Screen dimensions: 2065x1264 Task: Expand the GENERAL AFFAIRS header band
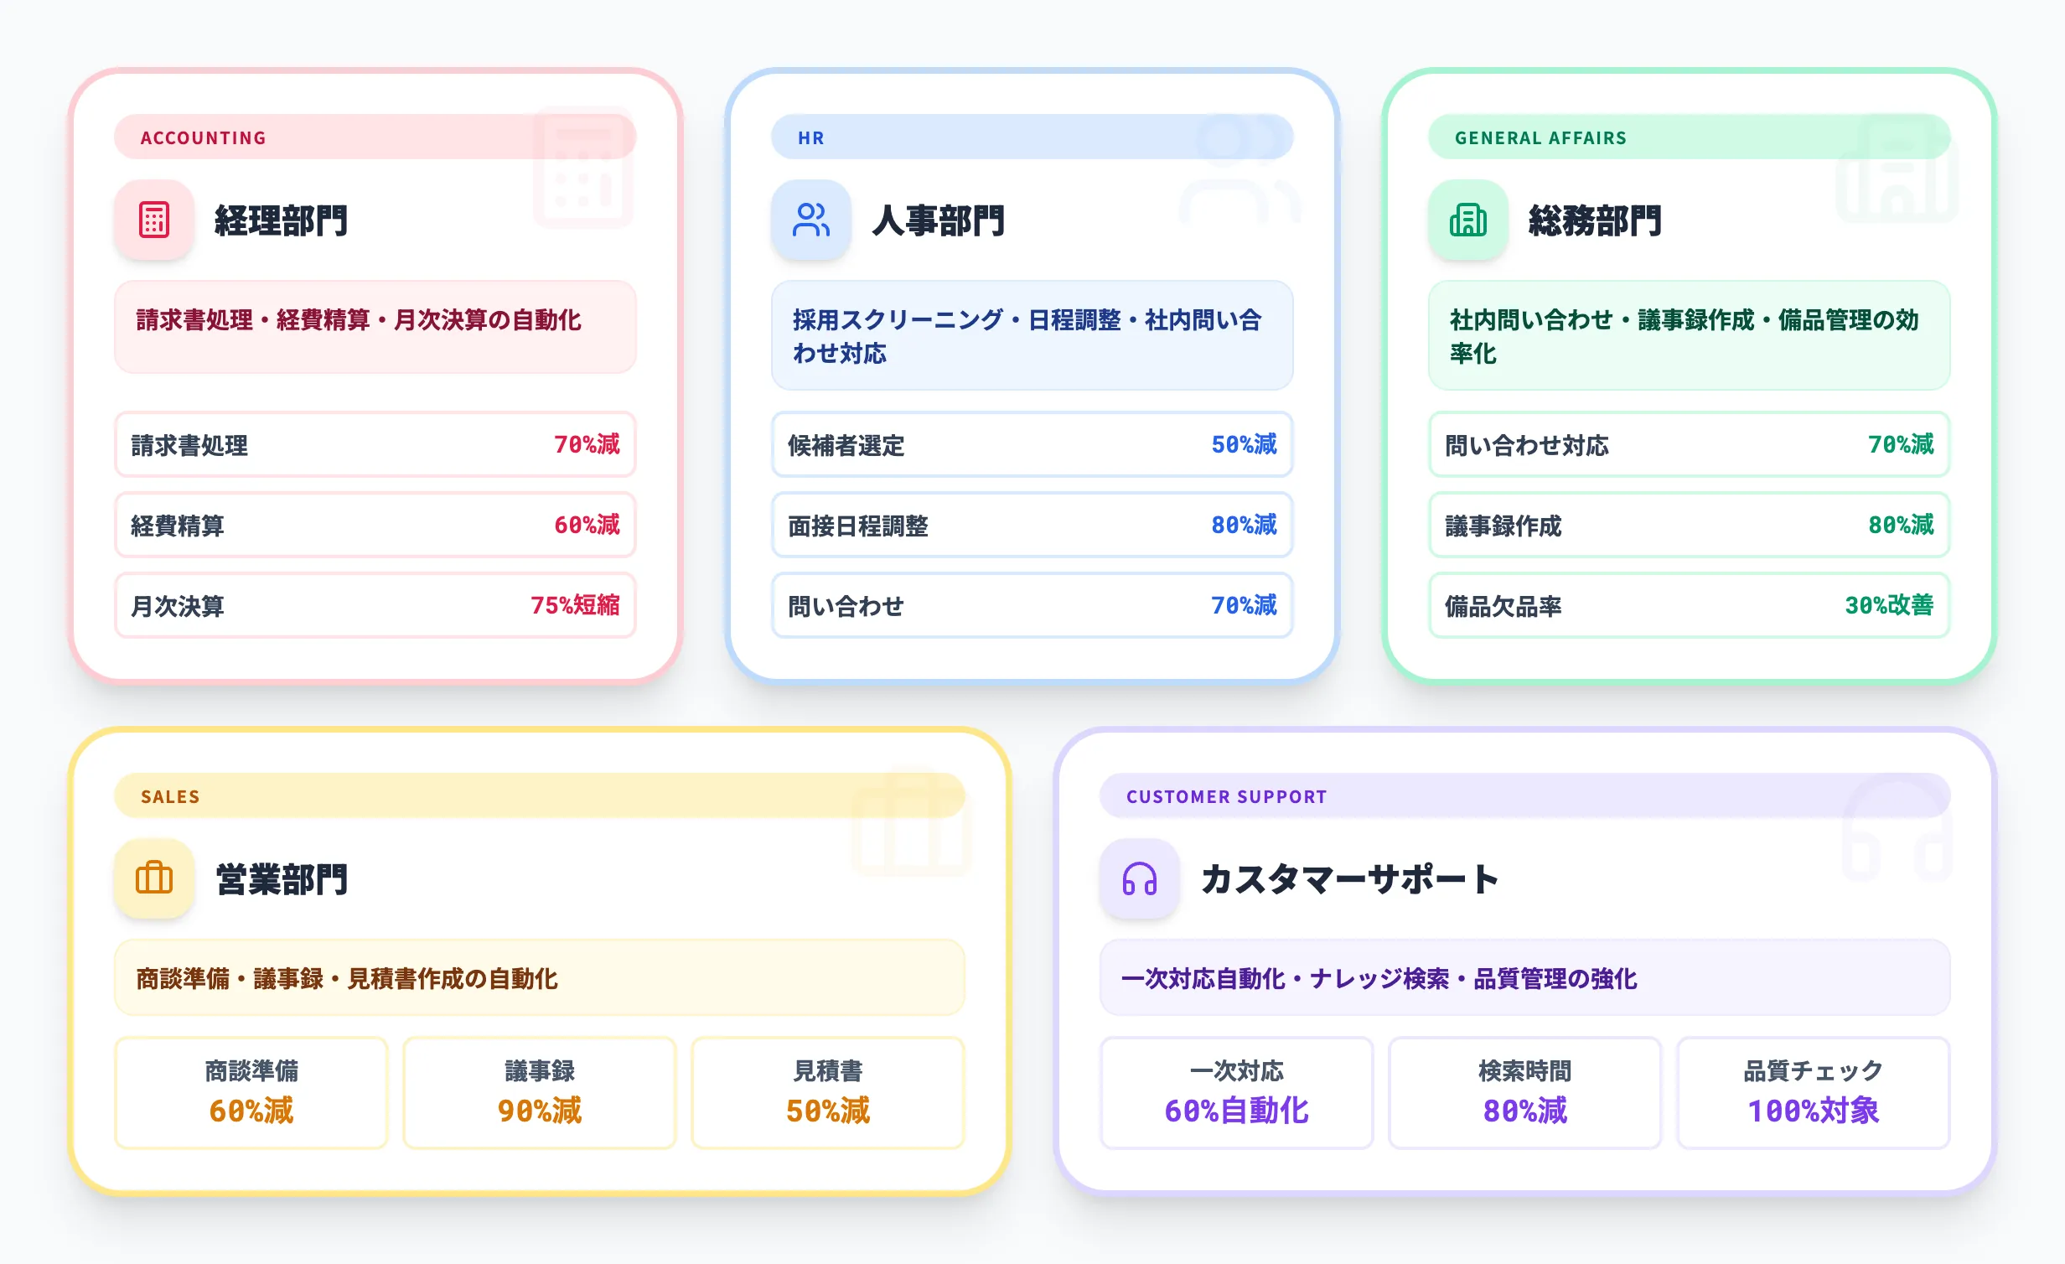(x=1688, y=137)
